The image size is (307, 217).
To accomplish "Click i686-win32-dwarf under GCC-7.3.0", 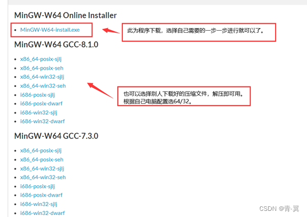I will coord(42,213).
